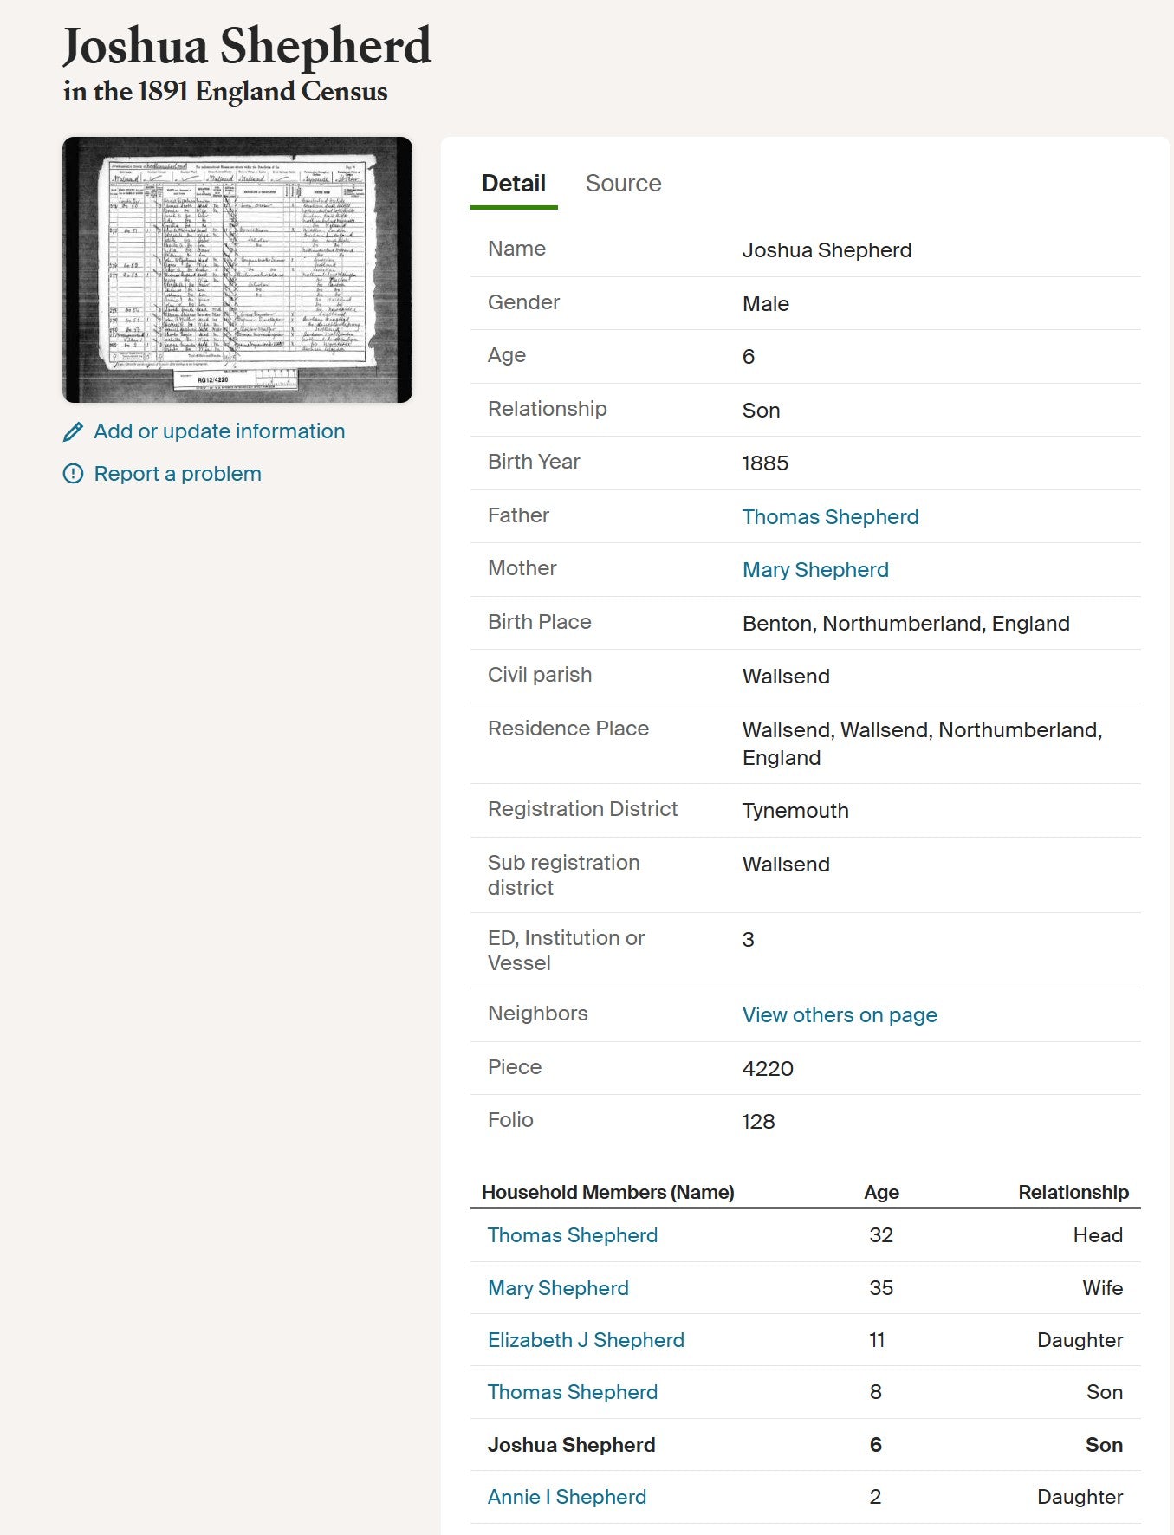
Task: Click 'View others on page' neighbors link
Action: click(840, 1015)
